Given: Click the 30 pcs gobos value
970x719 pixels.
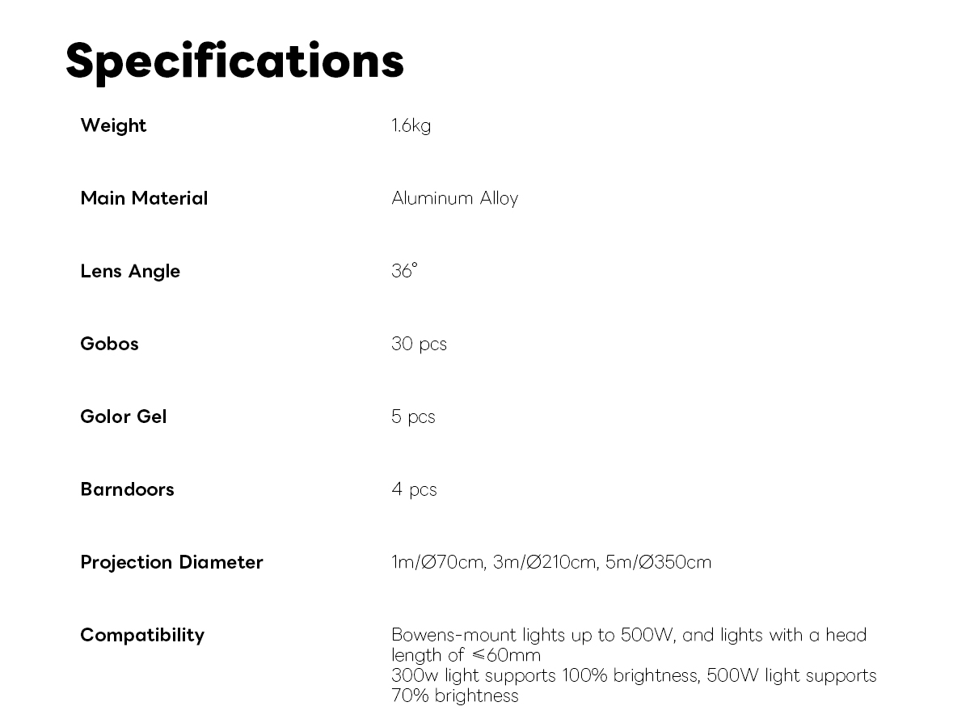Looking at the screenshot, I should pyautogui.click(x=419, y=344).
